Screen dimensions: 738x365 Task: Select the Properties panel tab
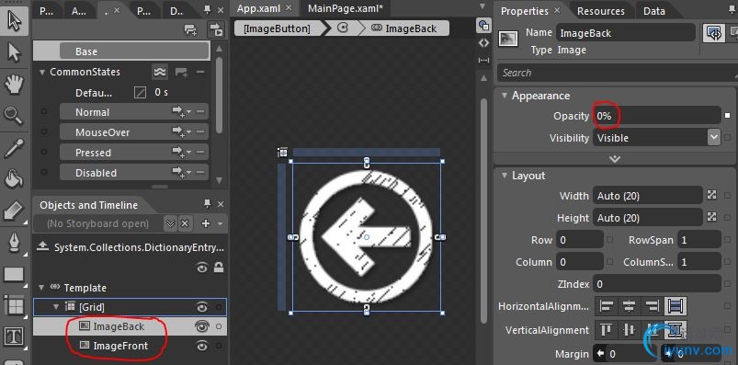(x=524, y=11)
